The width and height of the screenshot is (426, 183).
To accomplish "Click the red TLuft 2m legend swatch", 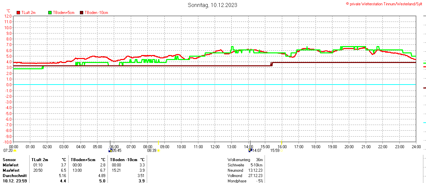I will (x=18, y=13).
